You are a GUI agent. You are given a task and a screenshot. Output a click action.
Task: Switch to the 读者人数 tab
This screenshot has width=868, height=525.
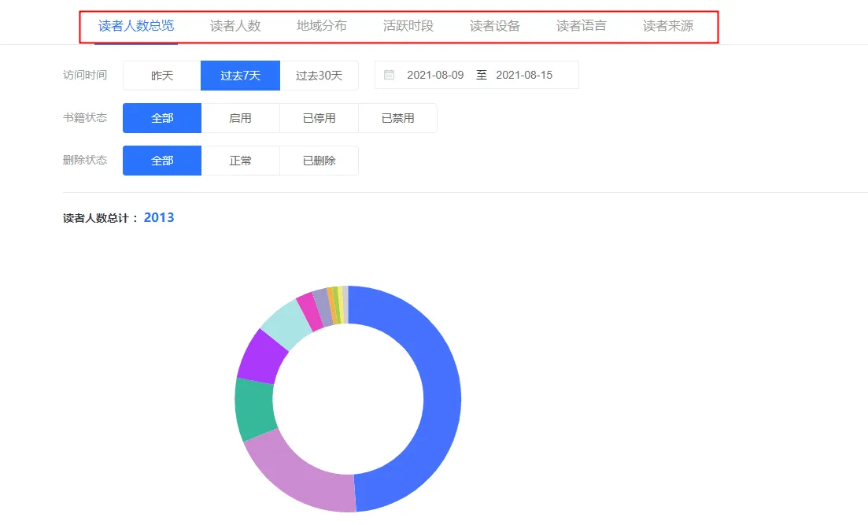(x=235, y=24)
